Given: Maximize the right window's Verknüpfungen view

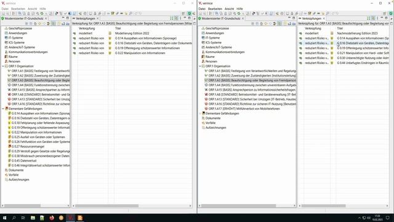Looking at the screenshot, I should (386, 18).
